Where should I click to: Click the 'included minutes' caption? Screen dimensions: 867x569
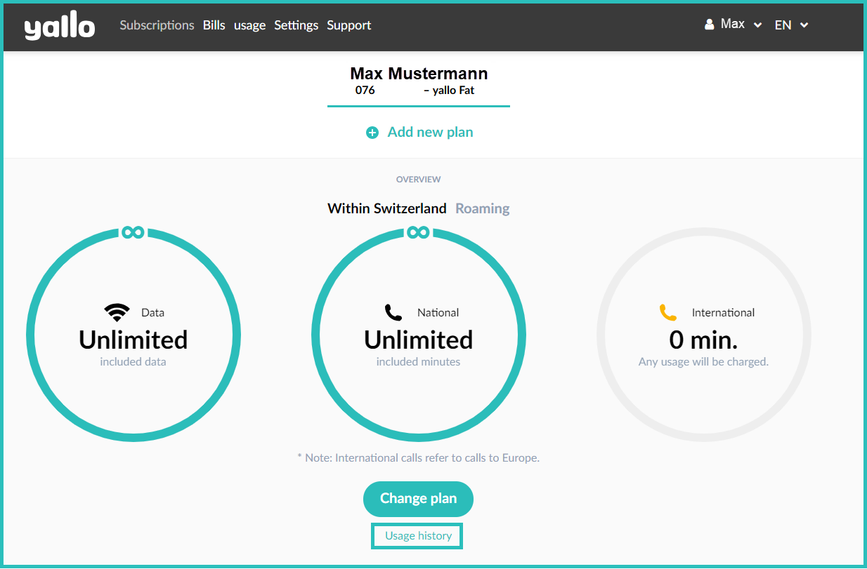tap(419, 362)
